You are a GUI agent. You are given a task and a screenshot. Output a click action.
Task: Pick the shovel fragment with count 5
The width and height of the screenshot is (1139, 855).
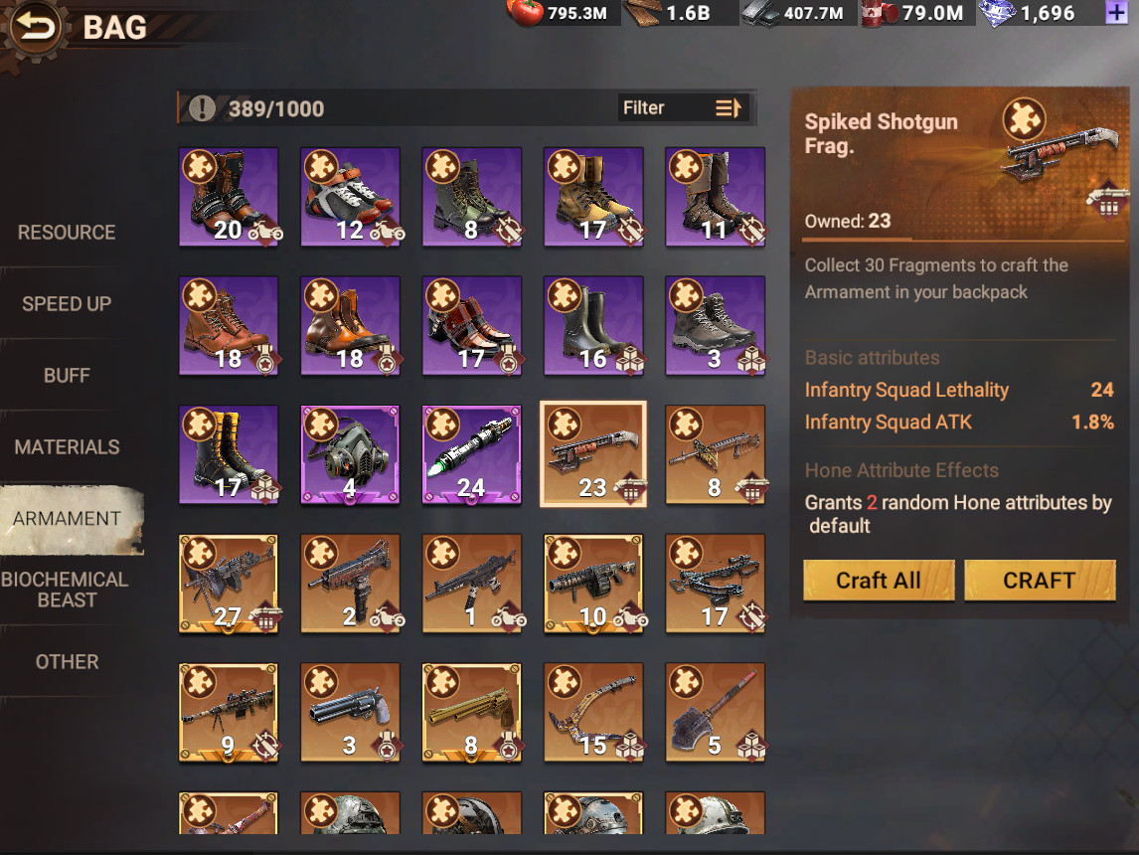pyautogui.click(x=715, y=713)
